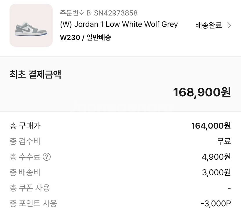Select the 168,900원 total payment amount
The height and width of the screenshot is (217, 241).
pos(202,93)
